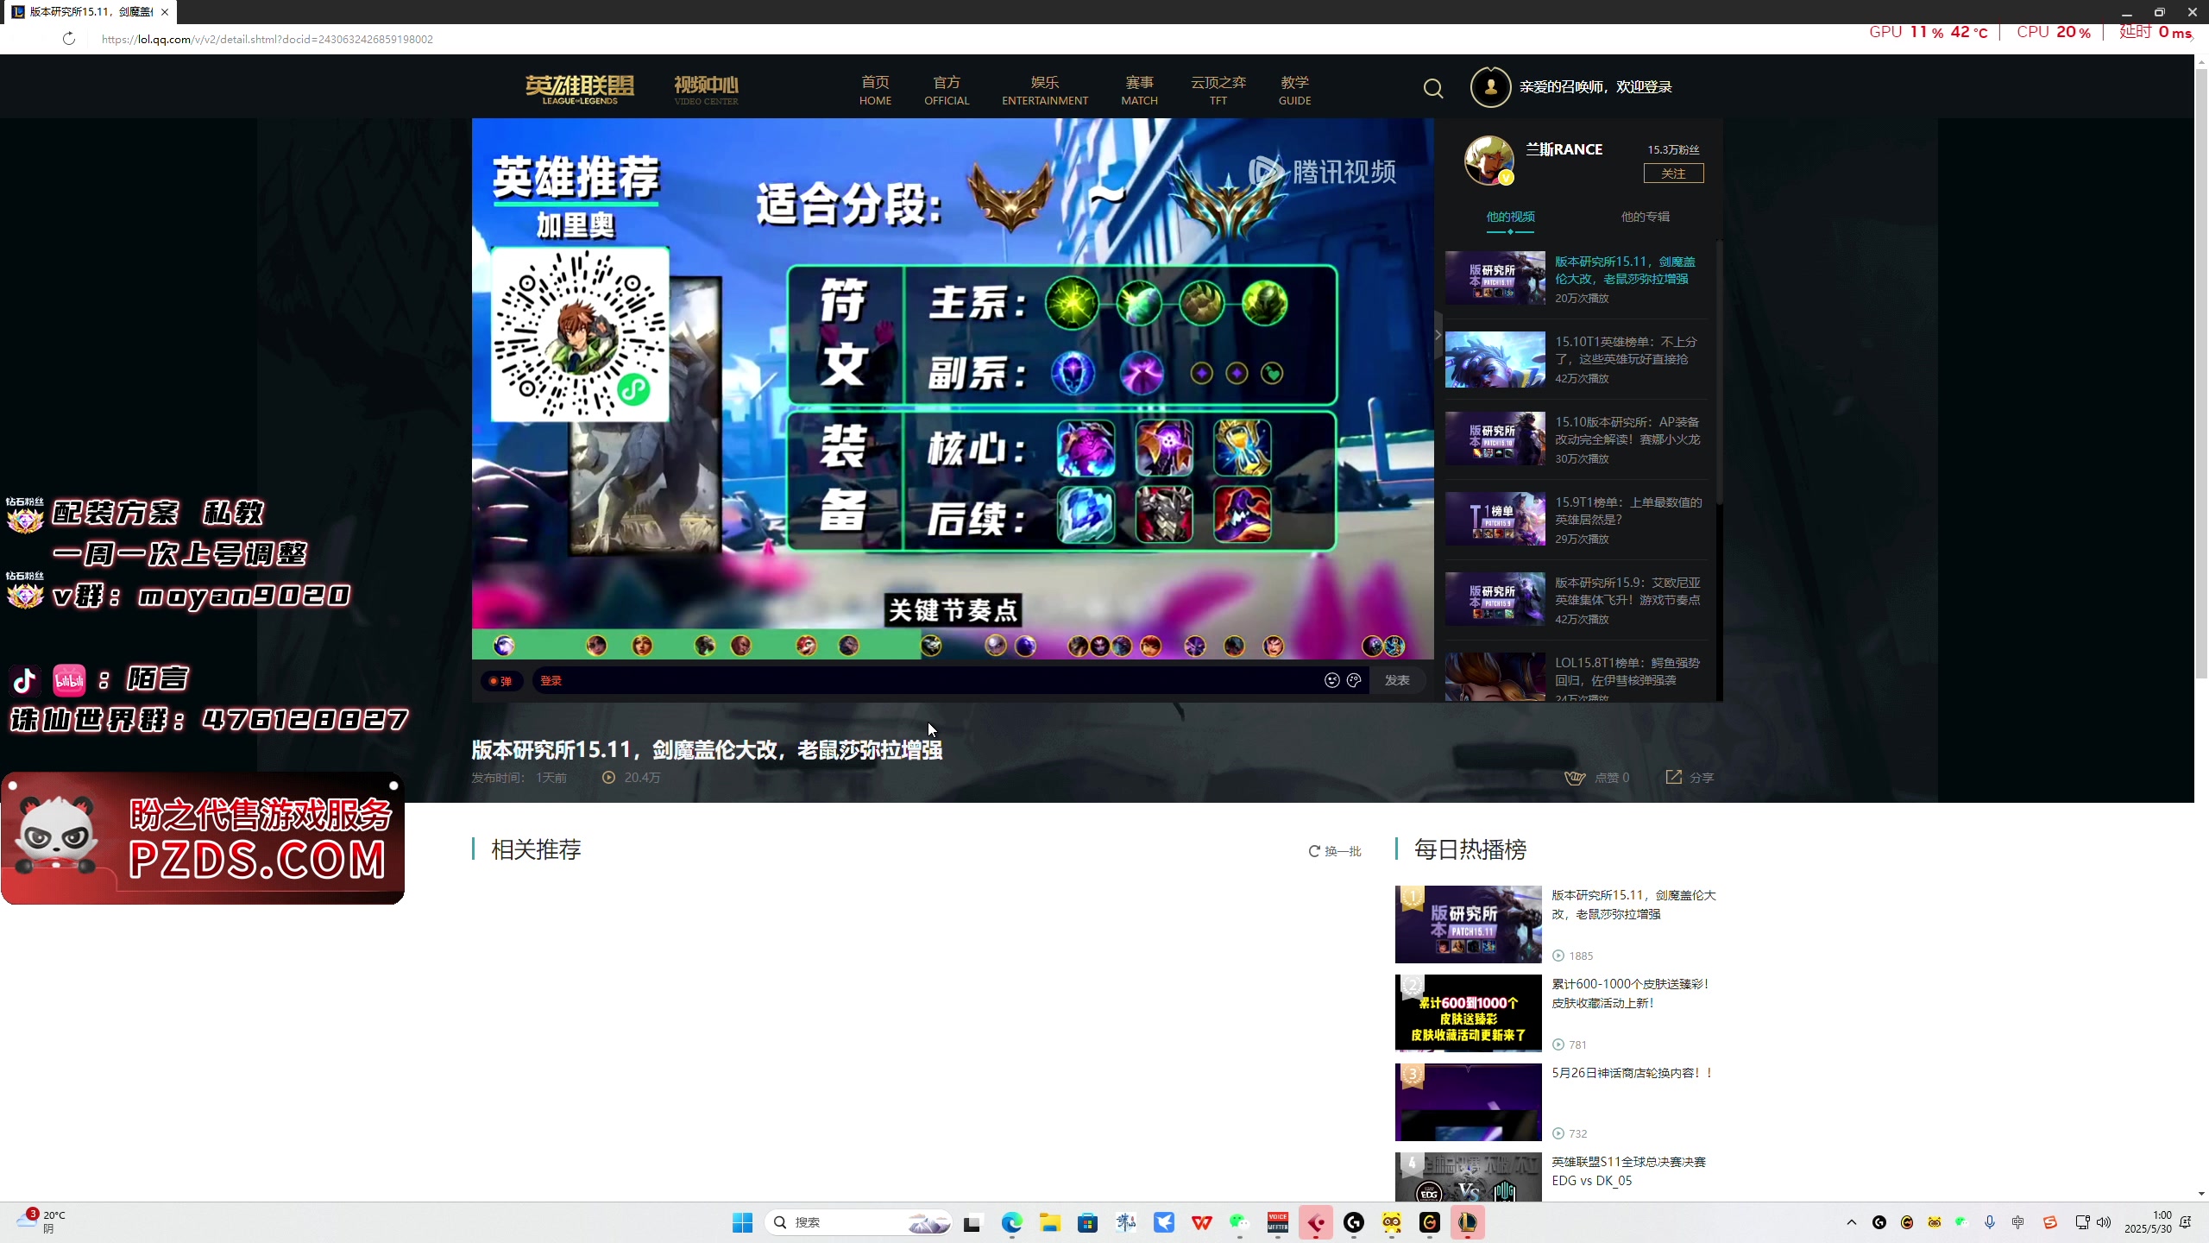Open the 官方 OFFICIAL menu
This screenshot has height=1243, width=2209.
tap(947, 90)
